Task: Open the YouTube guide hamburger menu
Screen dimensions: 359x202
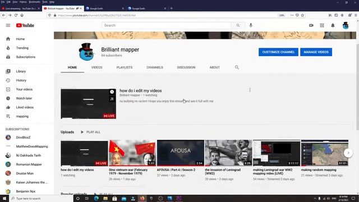Action: [x=8, y=25]
